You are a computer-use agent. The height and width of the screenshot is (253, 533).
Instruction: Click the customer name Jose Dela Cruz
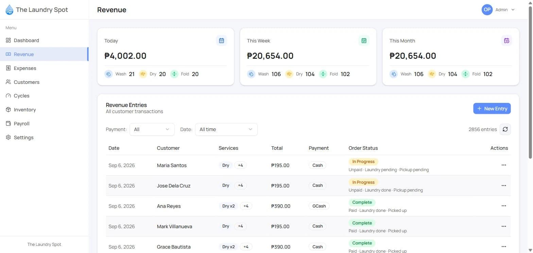(x=174, y=186)
